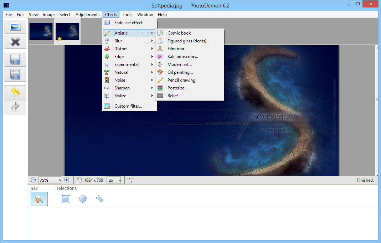381x243 pixels.
Task: Click the Fade last effect icon
Action: click(107, 22)
